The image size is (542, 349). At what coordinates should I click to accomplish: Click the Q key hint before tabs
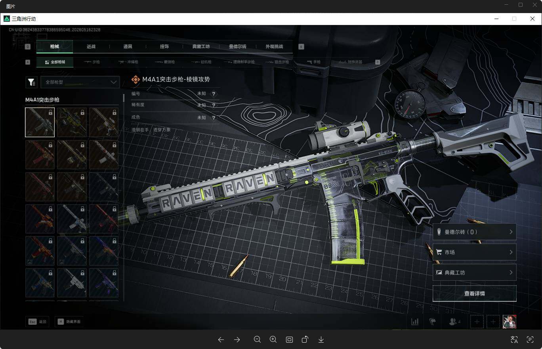[x=28, y=46]
